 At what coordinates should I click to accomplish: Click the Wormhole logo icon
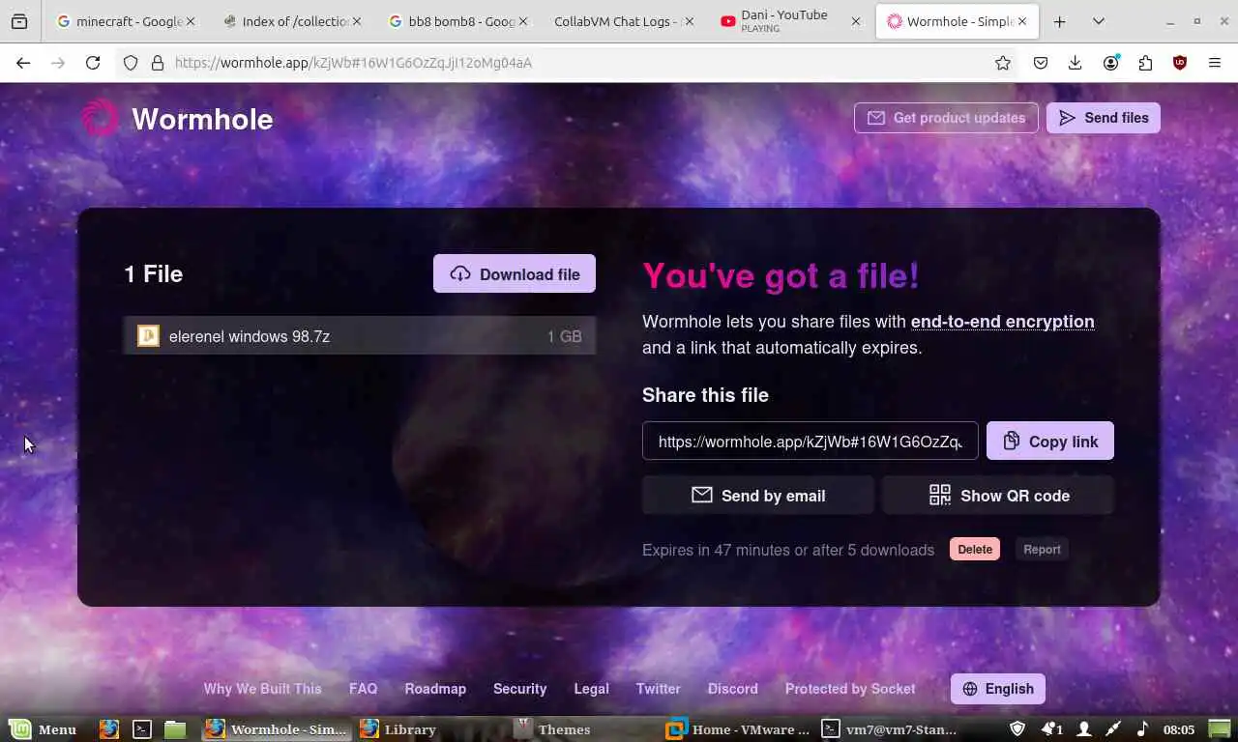tap(100, 118)
